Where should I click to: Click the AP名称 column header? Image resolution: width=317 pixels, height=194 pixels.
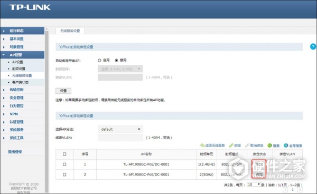pyautogui.click(x=146, y=154)
